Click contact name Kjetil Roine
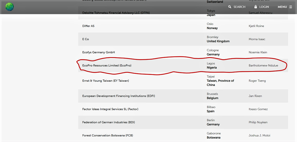This screenshot has width=297, height=143. point(256,26)
